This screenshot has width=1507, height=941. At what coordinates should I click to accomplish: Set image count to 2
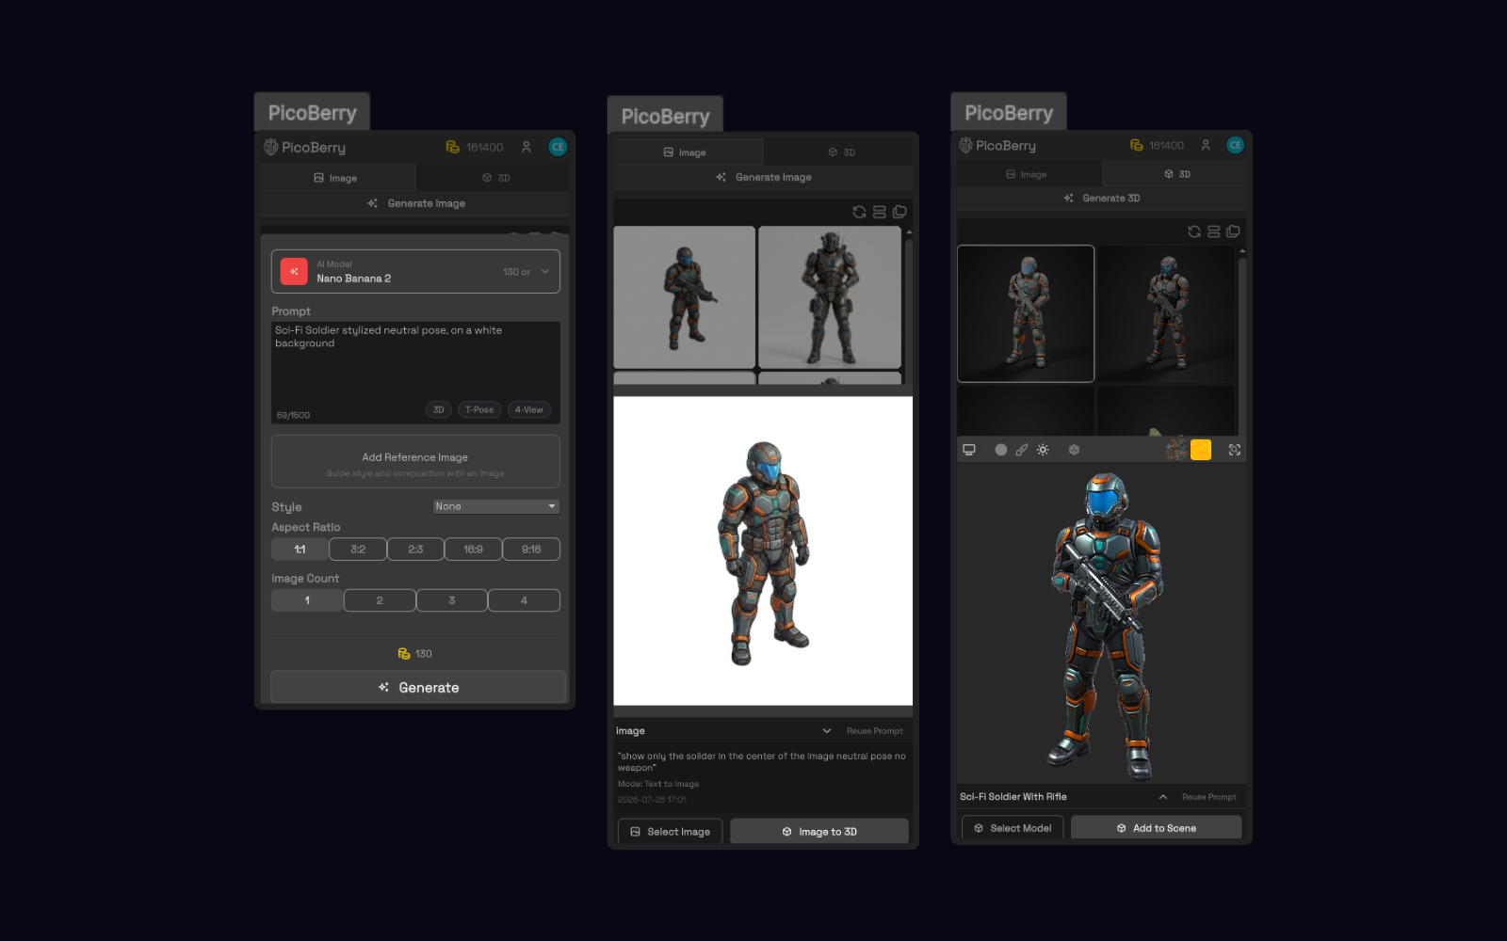[380, 600]
